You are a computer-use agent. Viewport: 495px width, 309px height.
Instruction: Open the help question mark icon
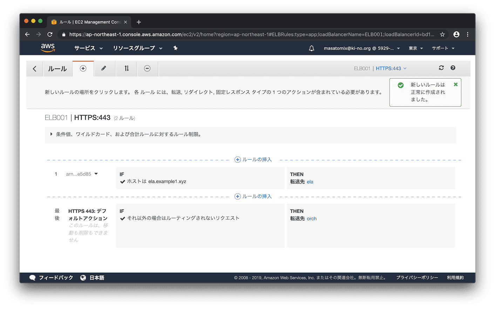click(453, 68)
